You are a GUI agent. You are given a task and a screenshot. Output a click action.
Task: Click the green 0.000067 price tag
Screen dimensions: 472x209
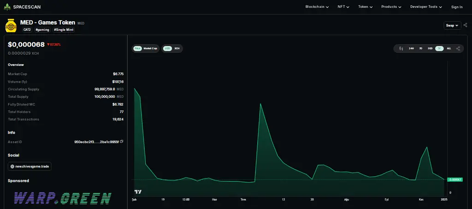(455, 179)
